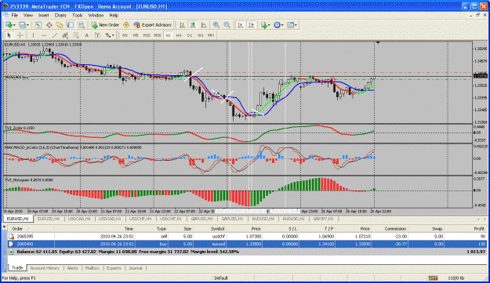Switch to M30 timeframe
The height and width of the screenshot is (283, 490).
(x=157, y=35)
